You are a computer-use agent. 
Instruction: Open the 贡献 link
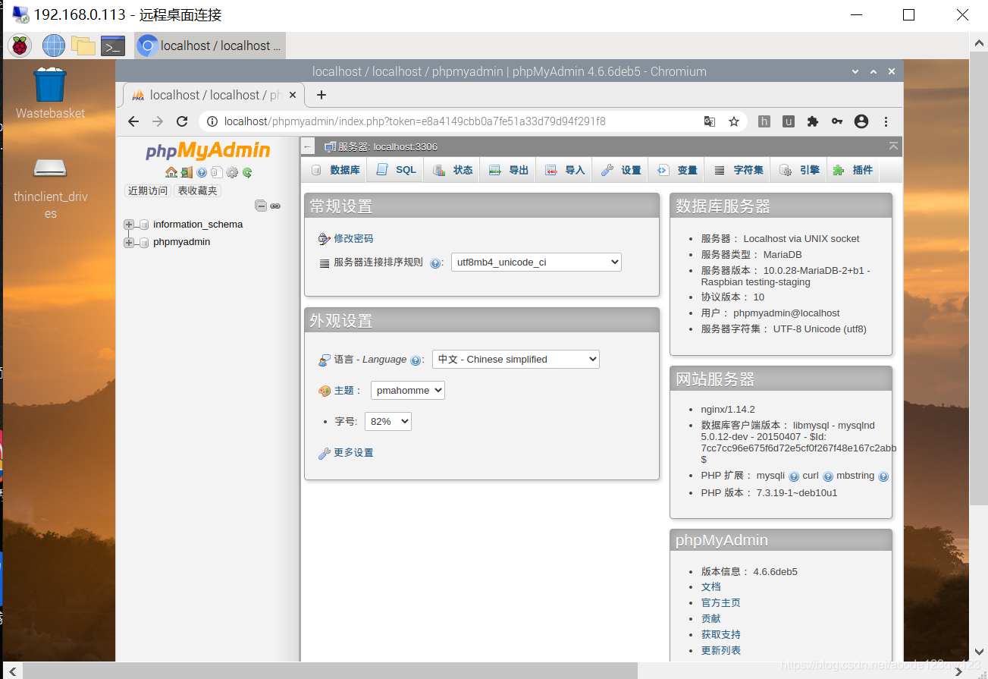click(x=710, y=619)
